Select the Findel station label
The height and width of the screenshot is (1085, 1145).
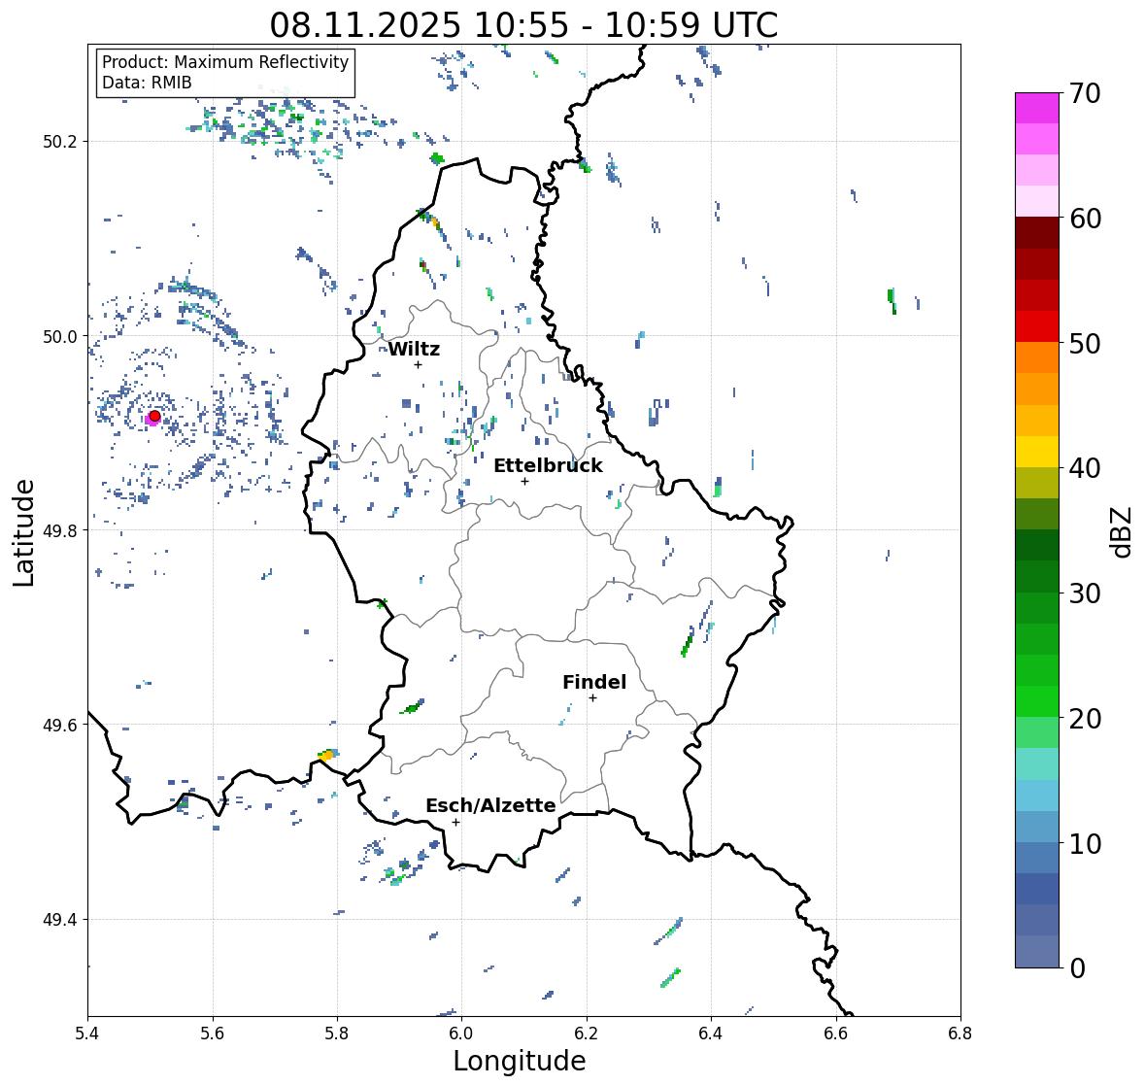point(593,682)
